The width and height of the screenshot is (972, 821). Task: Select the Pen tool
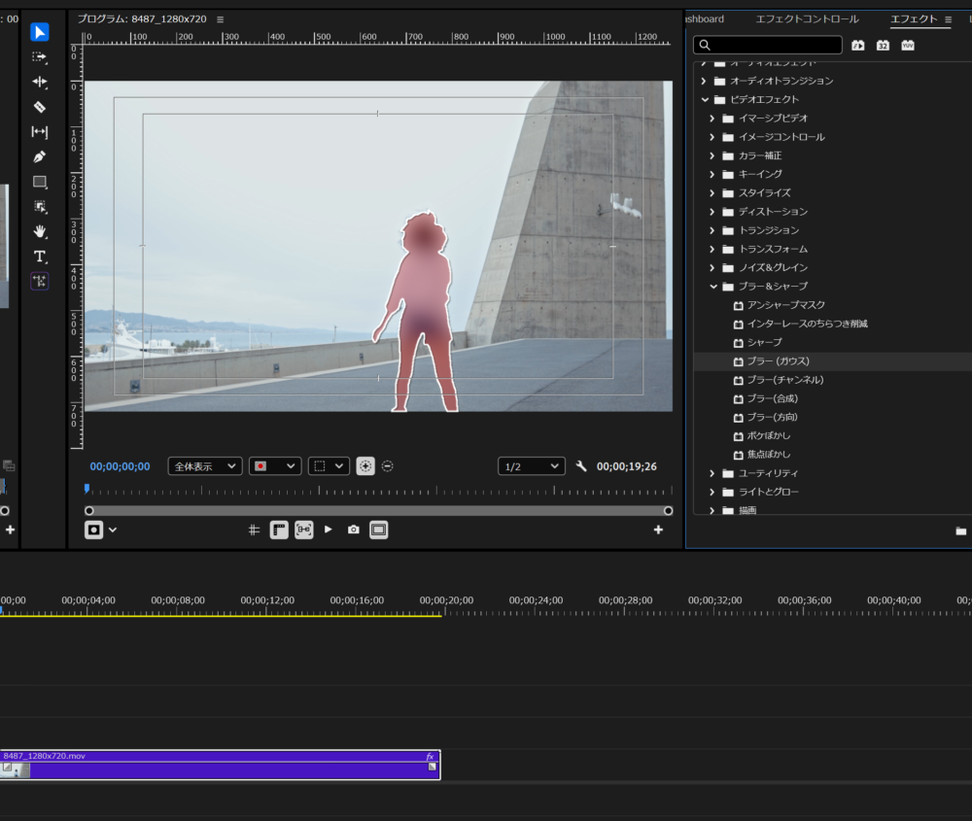click(40, 156)
